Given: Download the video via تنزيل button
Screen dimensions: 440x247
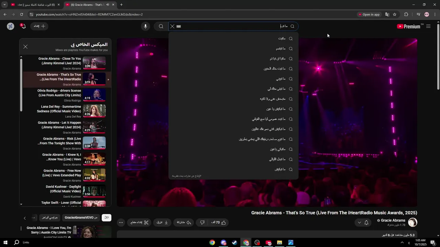Looking at the screenshot, I should (x=162, y=223).
